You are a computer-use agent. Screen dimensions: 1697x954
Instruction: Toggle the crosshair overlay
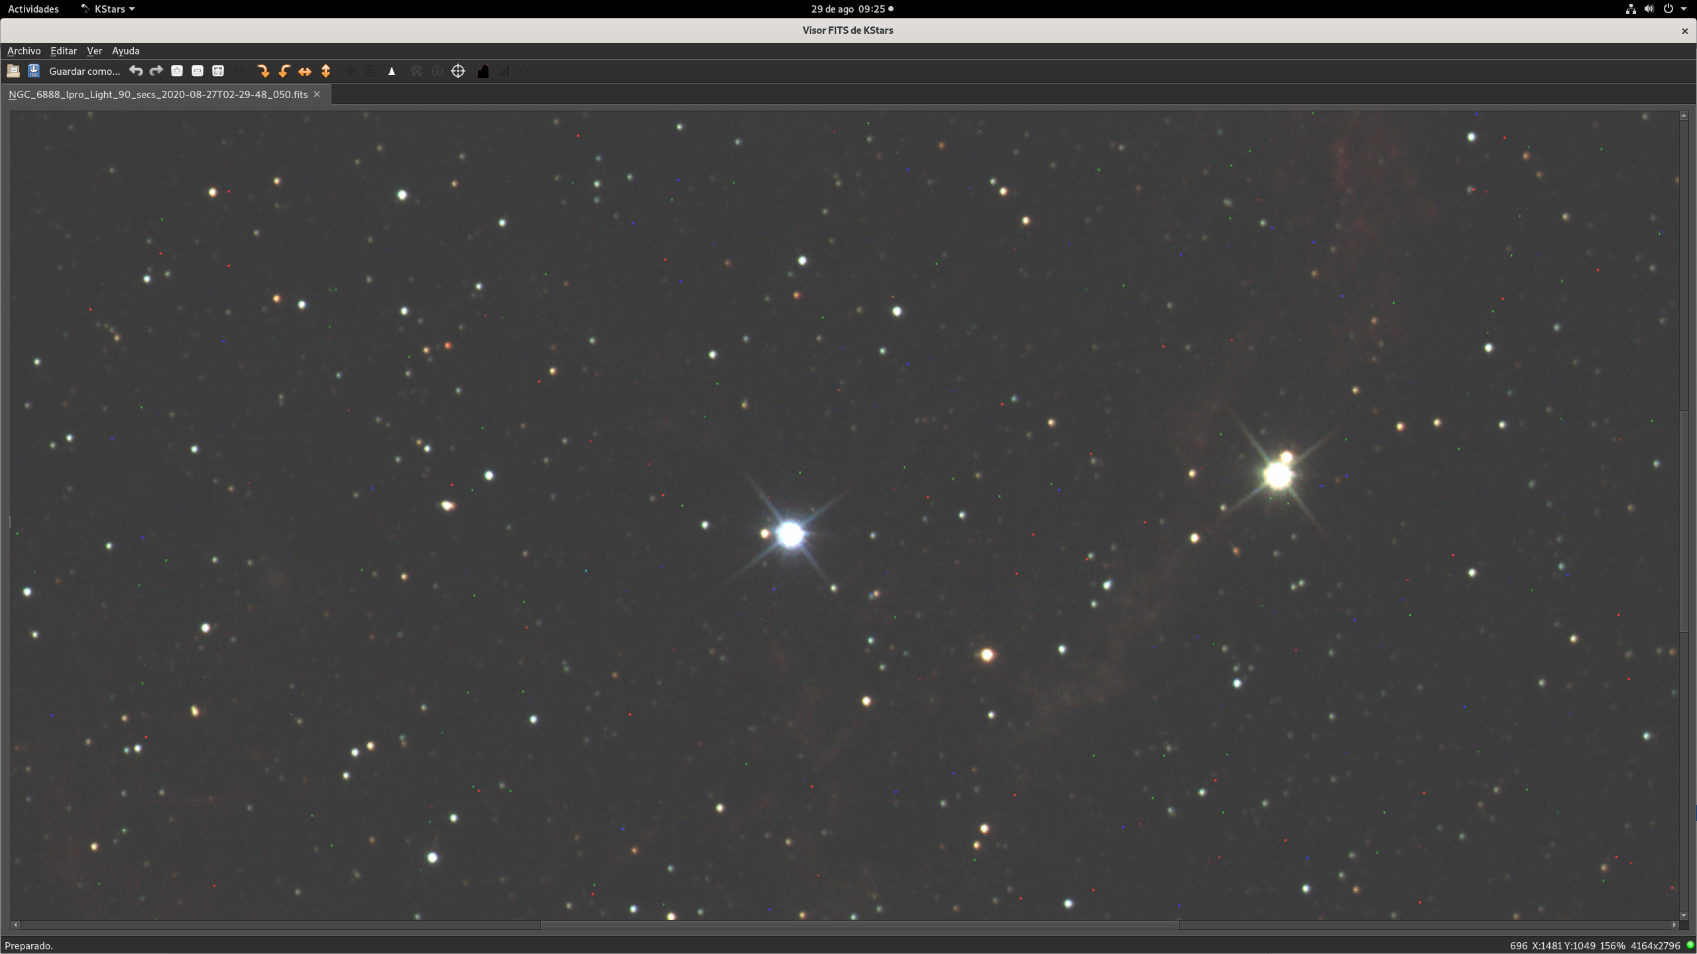(x=350, y=71)
